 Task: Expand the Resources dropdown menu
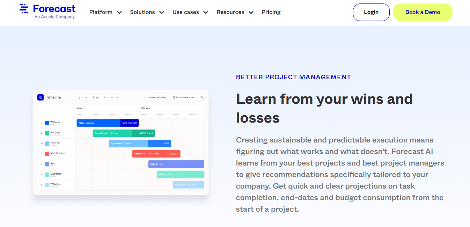click(x=235, y=12)
